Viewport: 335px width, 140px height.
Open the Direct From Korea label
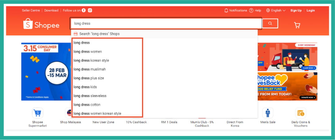click(x=235, y=124)
